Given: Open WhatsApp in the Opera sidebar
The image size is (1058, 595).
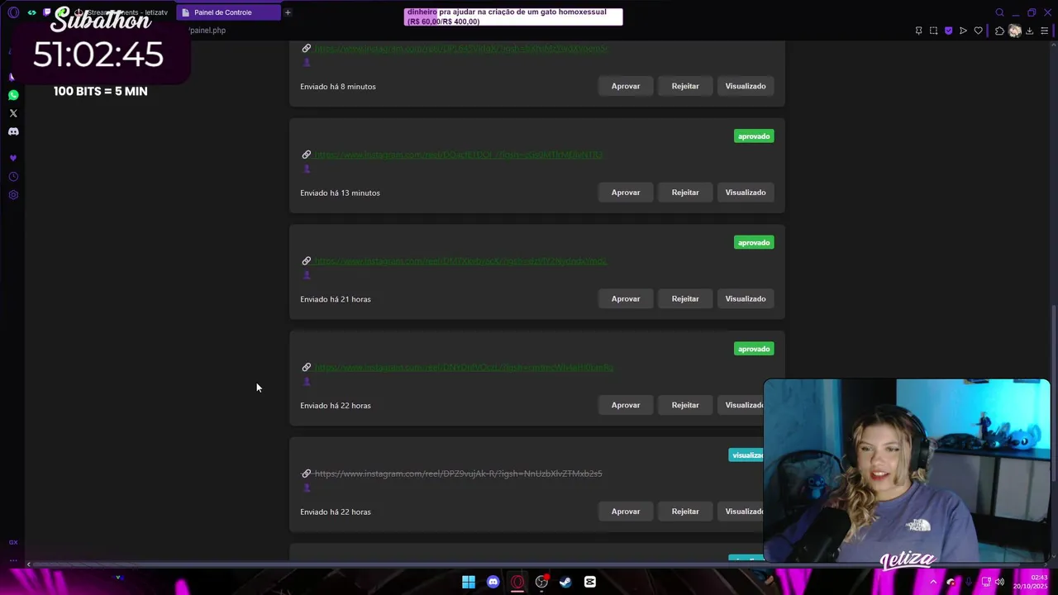Looking at the screenshot, I should tap(13, 95).
